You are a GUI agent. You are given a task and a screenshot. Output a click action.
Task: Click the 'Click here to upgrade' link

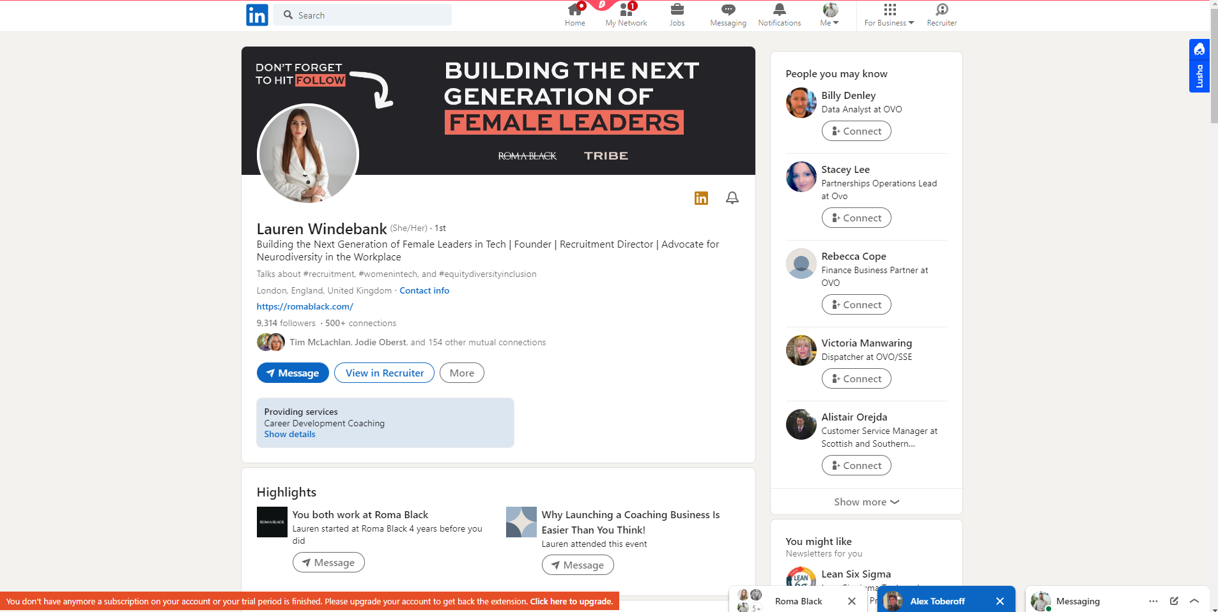coord(571,601)
